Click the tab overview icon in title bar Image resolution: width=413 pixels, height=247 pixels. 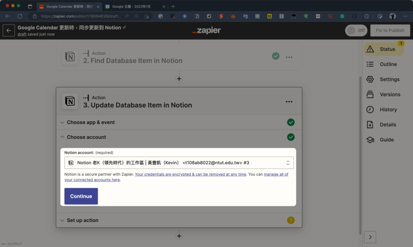pos(30,6)
